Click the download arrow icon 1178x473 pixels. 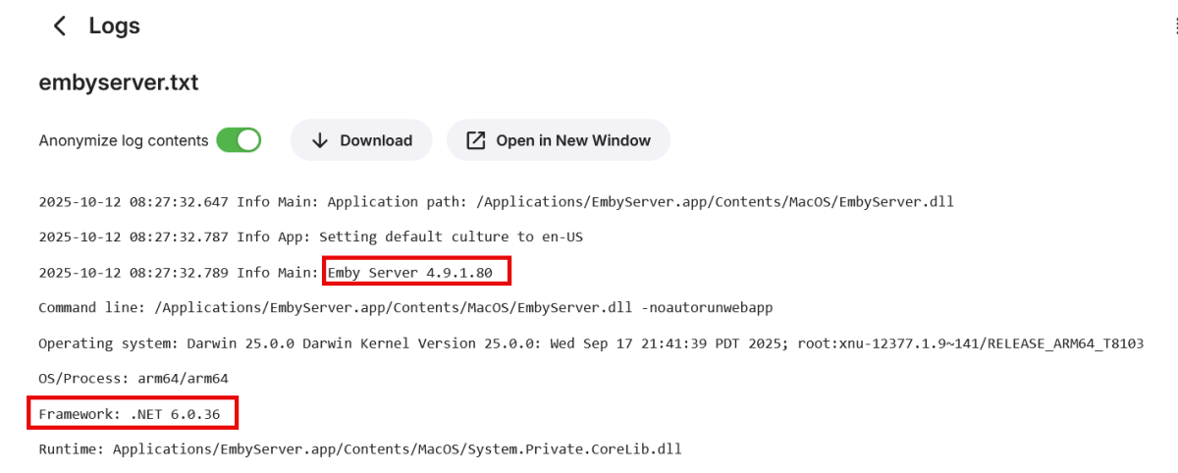(x=319, y=140)
